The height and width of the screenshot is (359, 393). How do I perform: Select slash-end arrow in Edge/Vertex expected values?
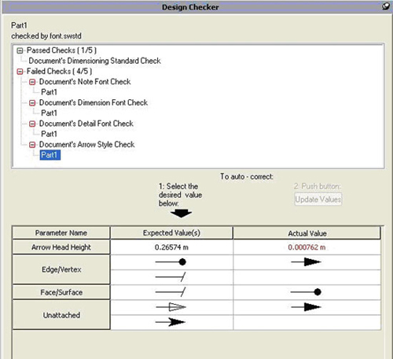[171, 276]
